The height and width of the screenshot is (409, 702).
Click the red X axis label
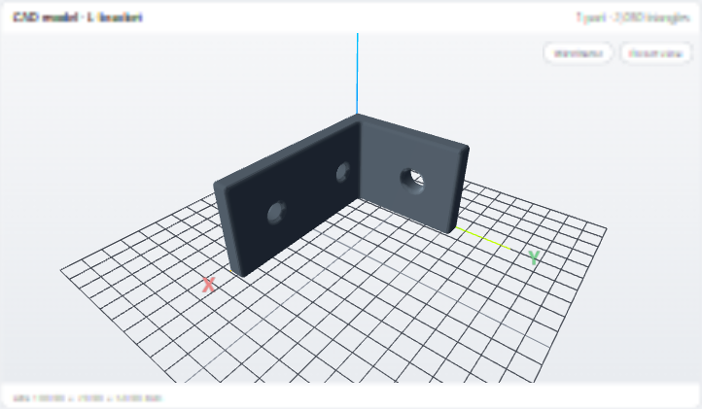pos(208,285)
